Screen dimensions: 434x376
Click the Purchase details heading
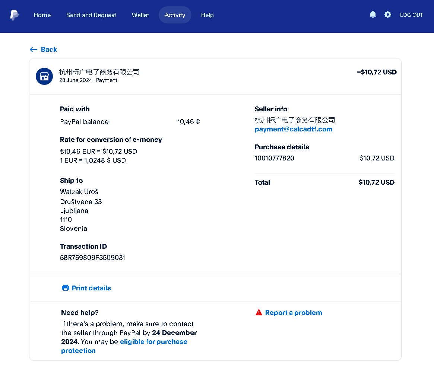282,147
